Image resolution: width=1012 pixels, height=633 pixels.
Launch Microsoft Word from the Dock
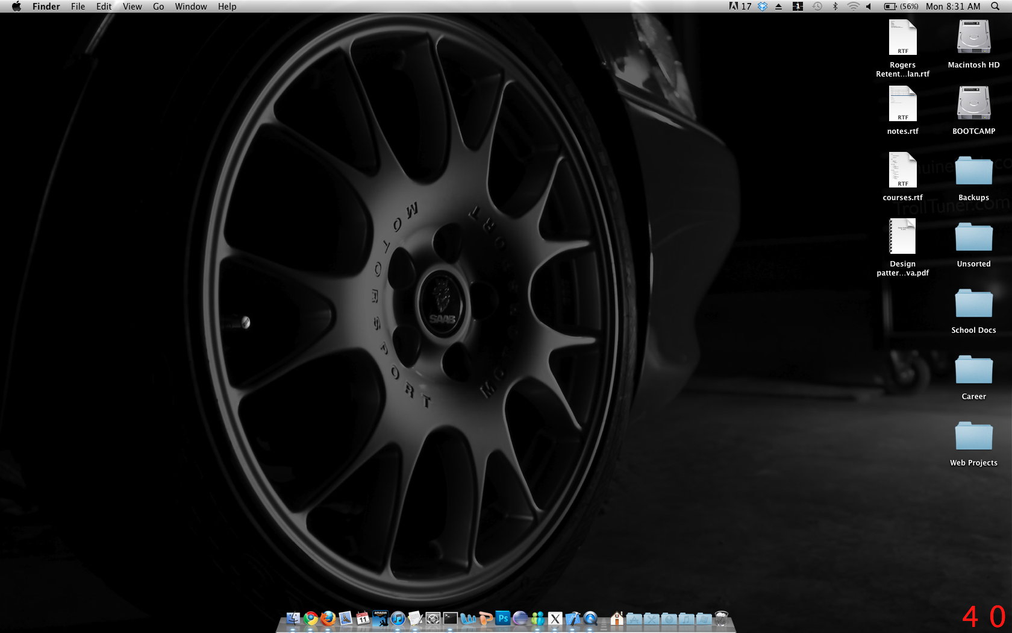468,618
